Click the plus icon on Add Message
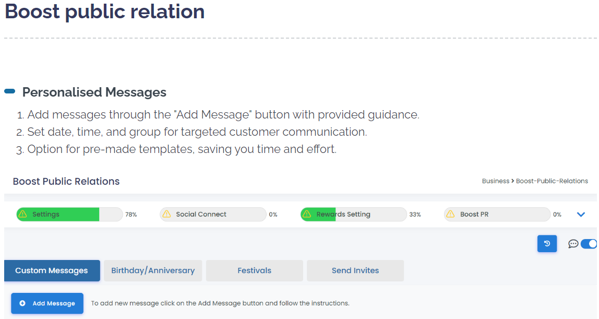 22,303
